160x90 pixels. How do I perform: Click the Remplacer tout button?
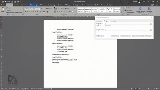tap(125, 36)
